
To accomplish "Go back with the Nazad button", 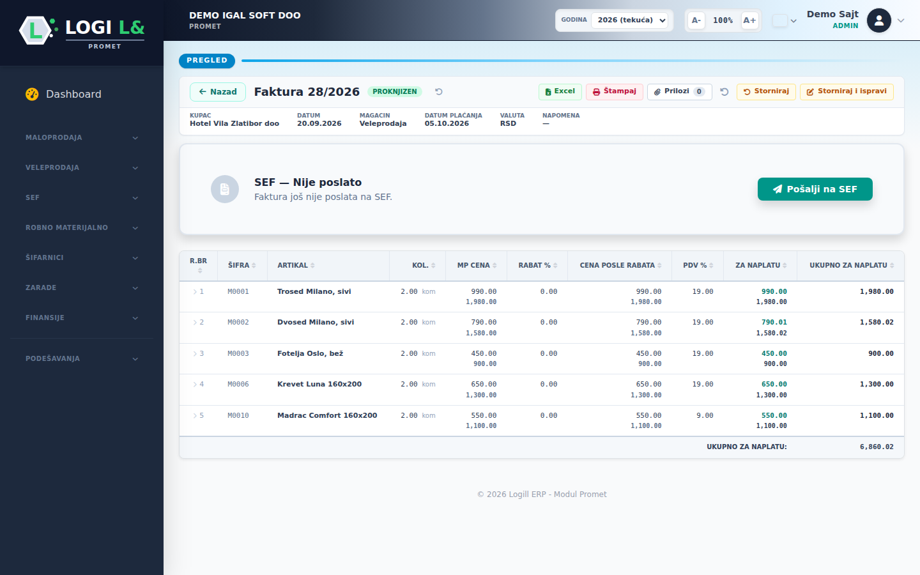I will pyautogui.click(x=218, y=92).
